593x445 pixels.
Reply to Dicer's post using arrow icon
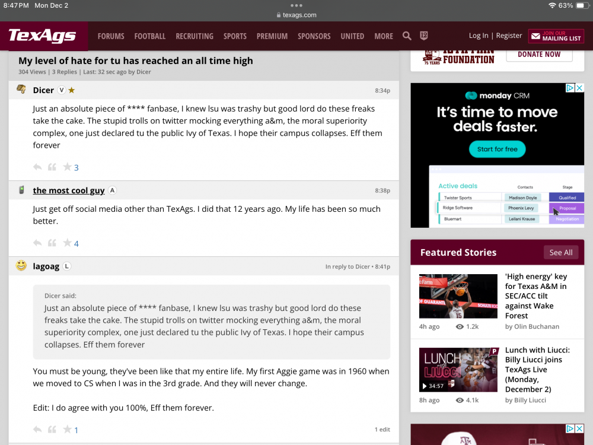[x=37, y=167]
